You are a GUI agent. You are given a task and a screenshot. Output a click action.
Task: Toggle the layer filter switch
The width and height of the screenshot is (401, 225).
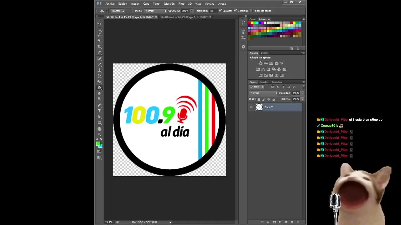[x=303, y=87]
